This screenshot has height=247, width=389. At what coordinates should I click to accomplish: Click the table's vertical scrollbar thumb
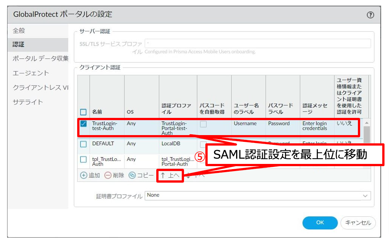(367, 135)
